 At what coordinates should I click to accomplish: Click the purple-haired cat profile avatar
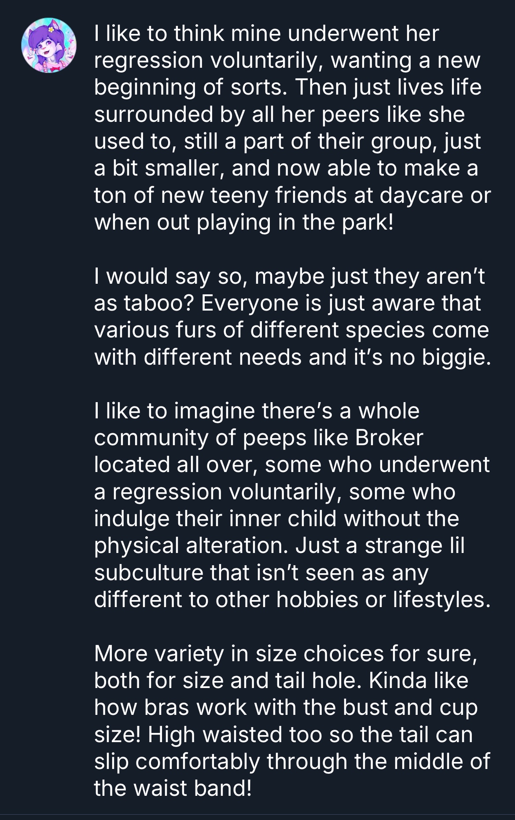tap(49, 46)
